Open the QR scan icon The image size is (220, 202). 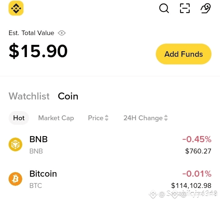click(185, 8)
